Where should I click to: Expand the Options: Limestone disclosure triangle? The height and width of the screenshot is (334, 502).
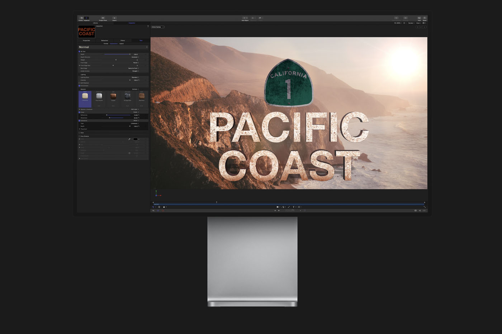tap(80, 109)
